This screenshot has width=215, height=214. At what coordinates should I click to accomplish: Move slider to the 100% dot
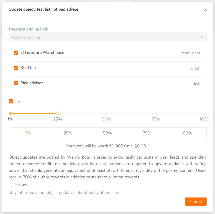point(205,114)
